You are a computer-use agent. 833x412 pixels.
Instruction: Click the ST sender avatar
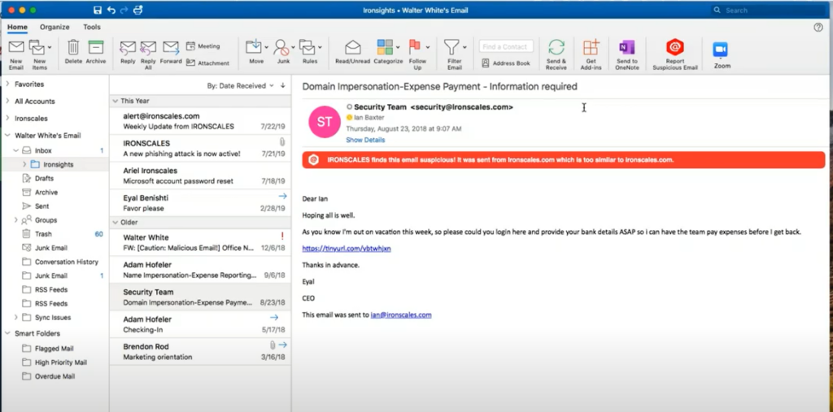tap(324, 122)
